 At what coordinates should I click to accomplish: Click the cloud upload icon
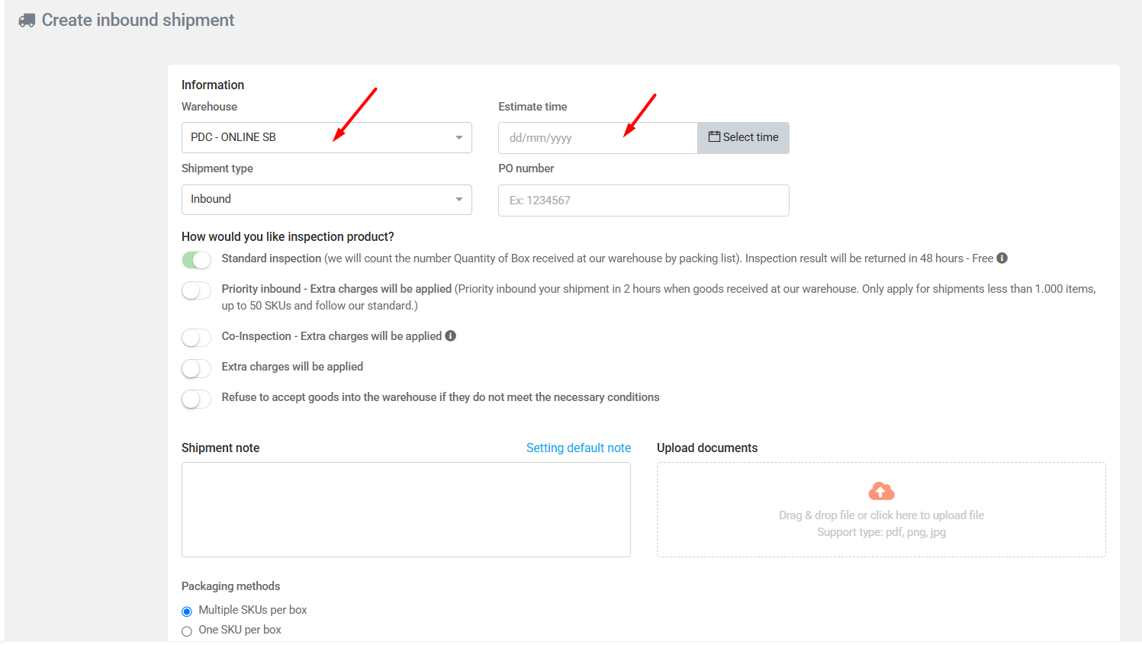coord(881,491)
